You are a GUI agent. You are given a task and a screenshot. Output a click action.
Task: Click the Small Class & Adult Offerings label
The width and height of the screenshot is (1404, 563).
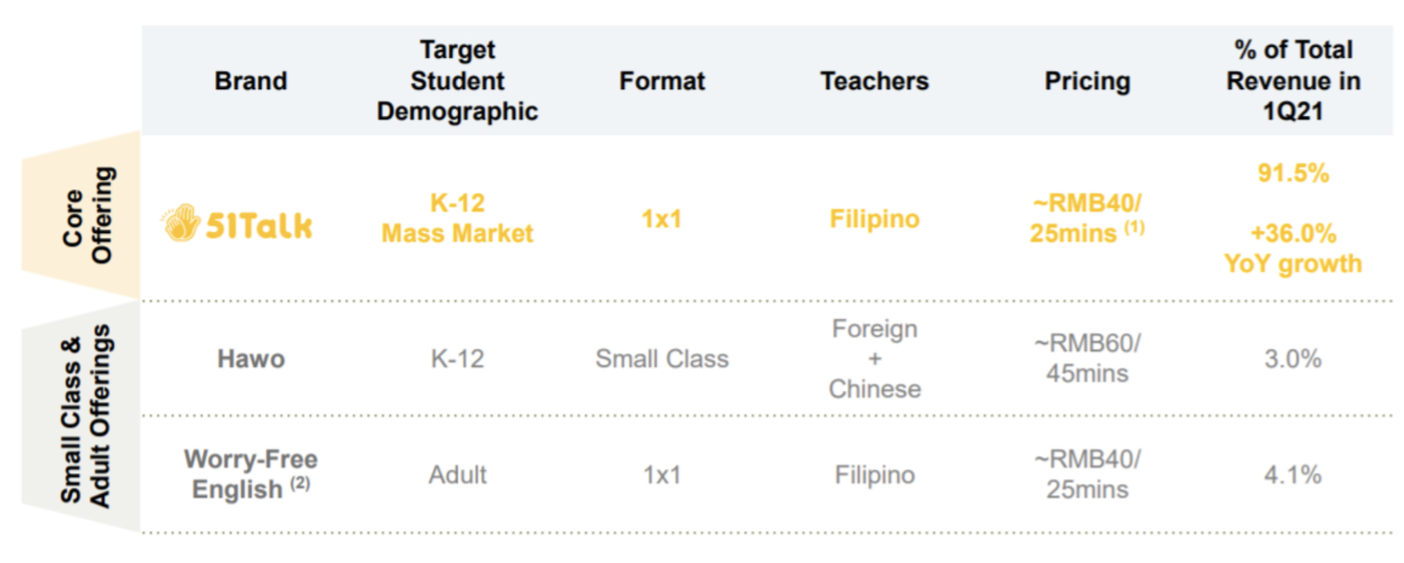[x=86, y=415]
